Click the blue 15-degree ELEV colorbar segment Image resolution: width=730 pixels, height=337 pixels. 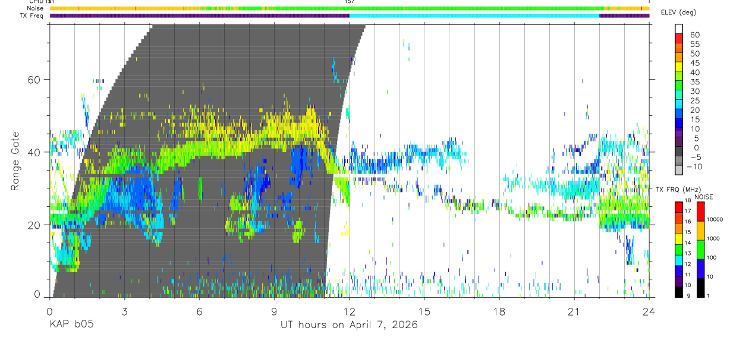(x=679, y=124)
